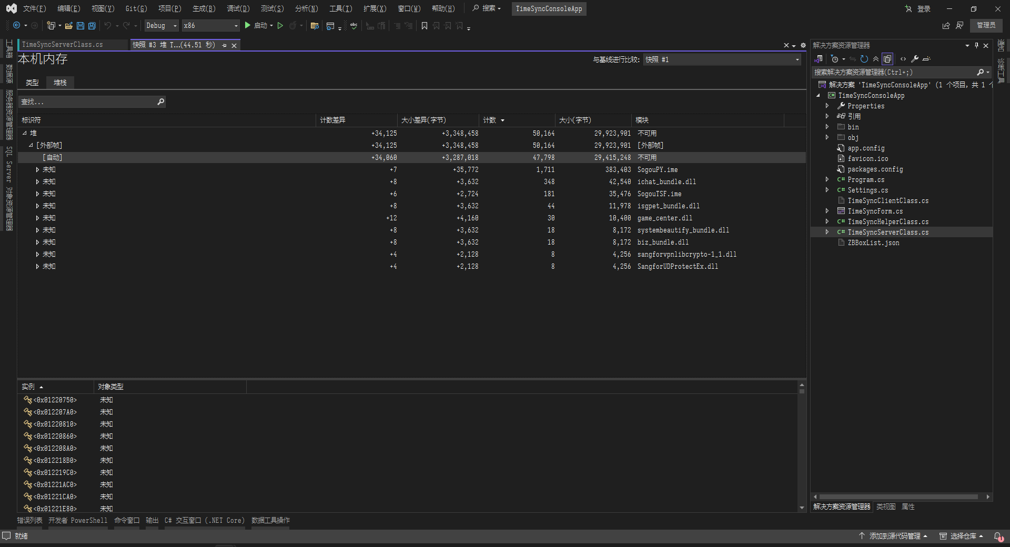Viewport: 1010px width, 547px height.
Task: Collapse the TimeSyncConsoleApp project node
Action: (x=818, y=95)
